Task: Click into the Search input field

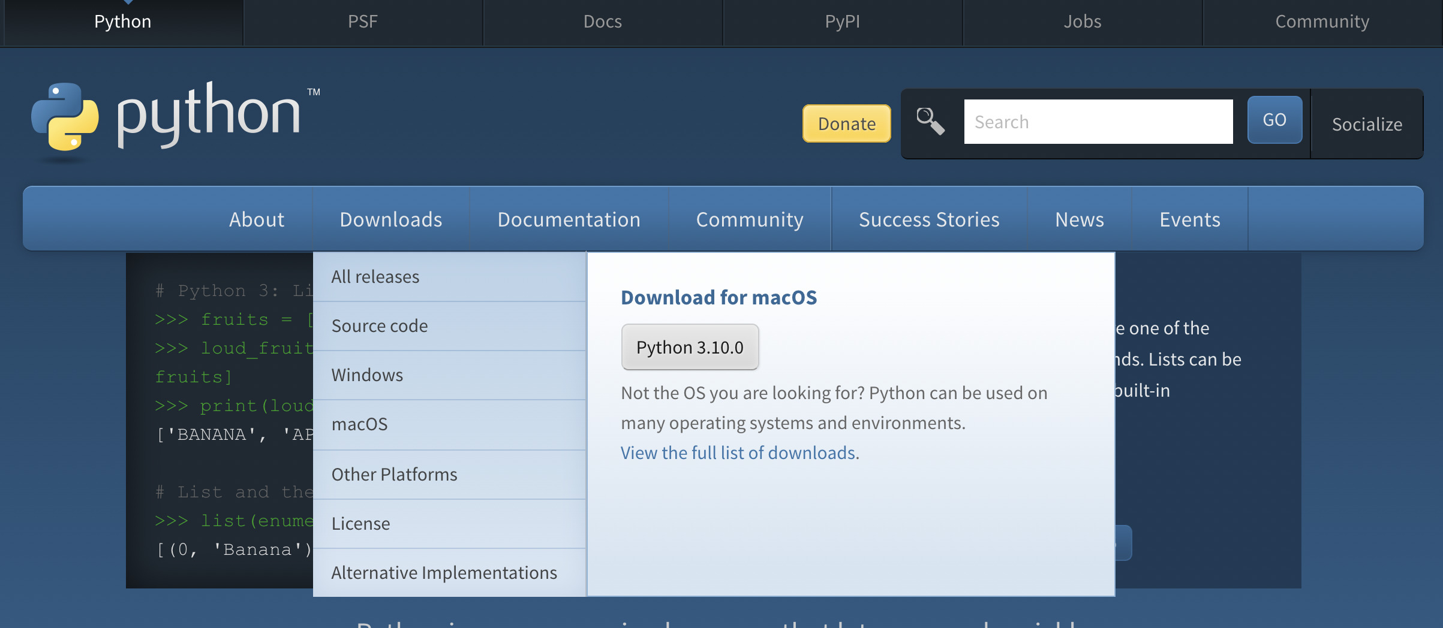Action: [1098, 122]
